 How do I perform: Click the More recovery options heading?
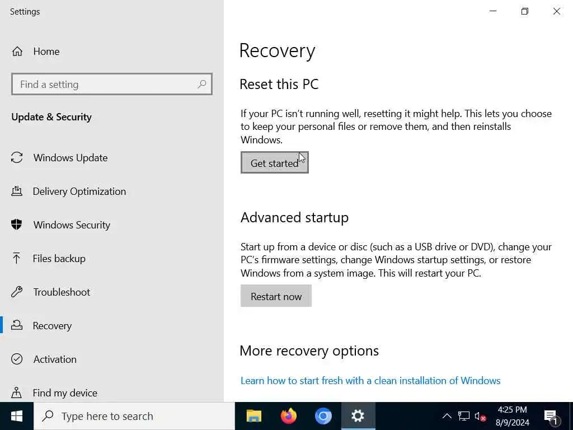pos(309,351)
